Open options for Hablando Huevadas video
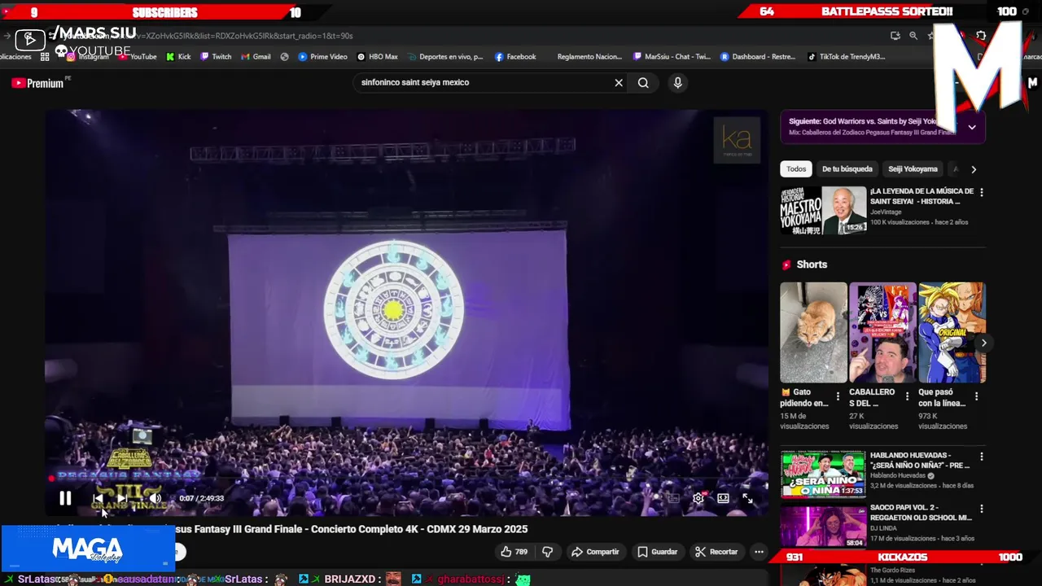Image resolution: width=1042 pixels, height=586 pixels. coord(981,457)
